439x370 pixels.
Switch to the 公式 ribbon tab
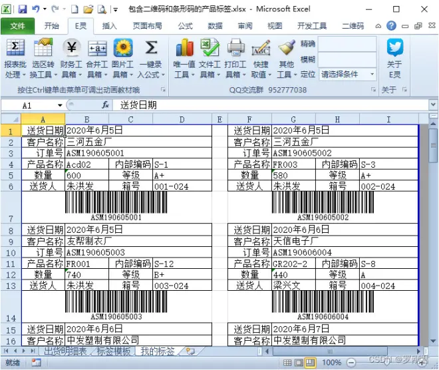186,26
